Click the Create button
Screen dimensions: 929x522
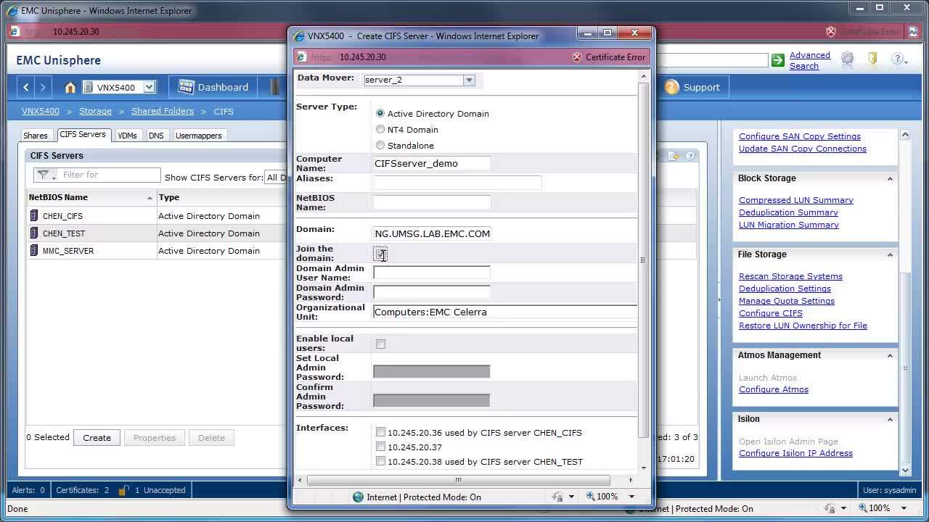tap(97, 438)
